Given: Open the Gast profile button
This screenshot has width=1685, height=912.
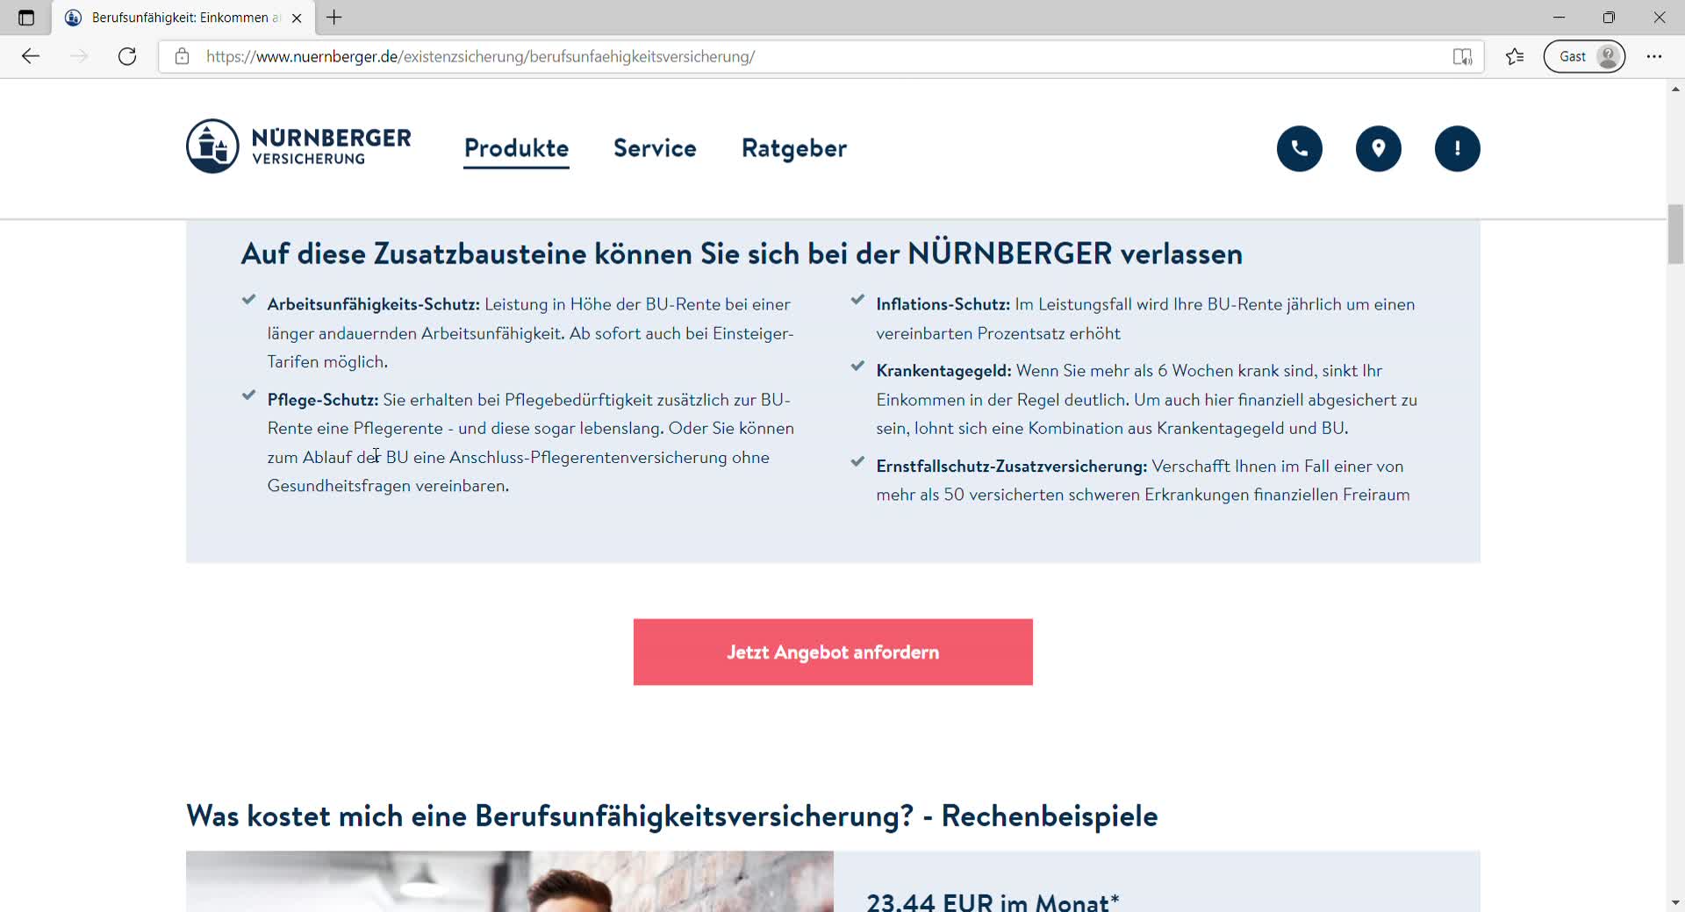Looking at the screenshot, I should point(1584,57).
